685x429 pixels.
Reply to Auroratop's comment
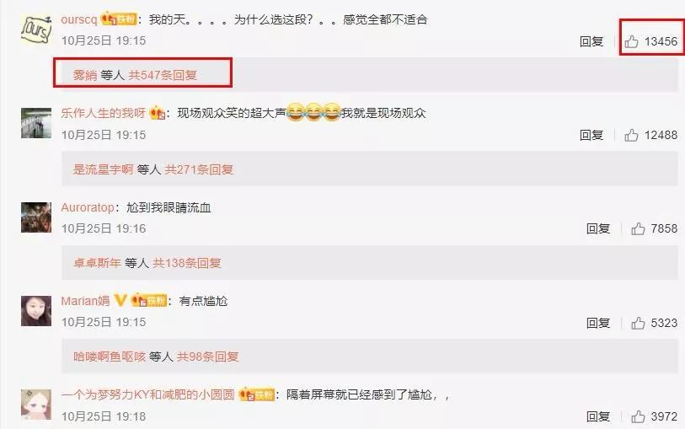pyautogui.click(x=598, y=228)
